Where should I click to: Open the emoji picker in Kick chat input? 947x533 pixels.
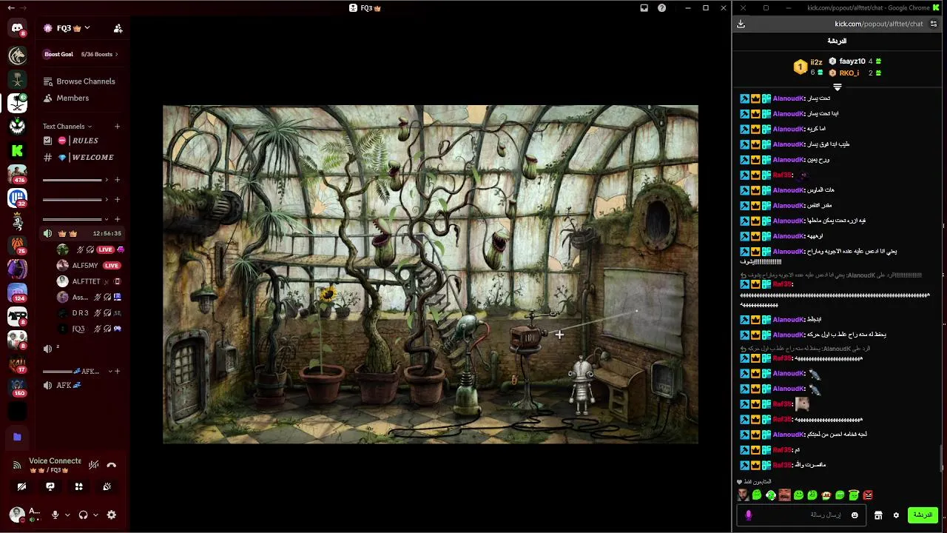click(855, 515)
